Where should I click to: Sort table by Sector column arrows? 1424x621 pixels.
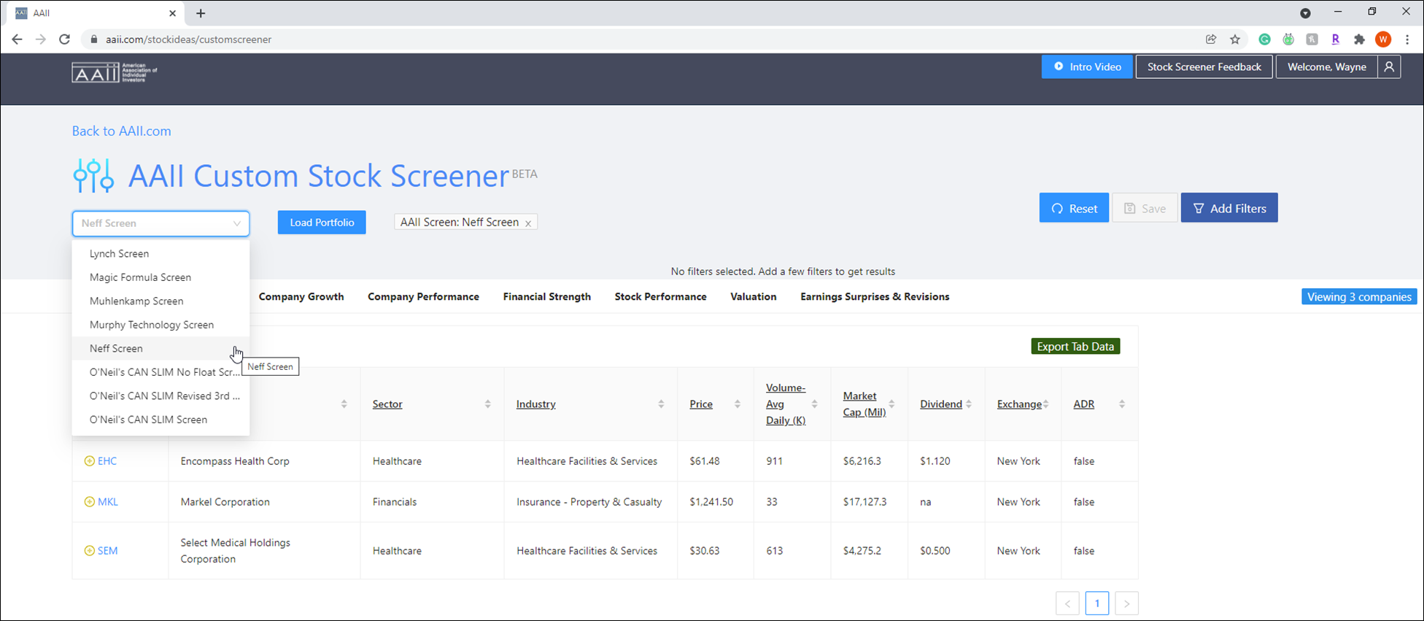click(487, 404)
